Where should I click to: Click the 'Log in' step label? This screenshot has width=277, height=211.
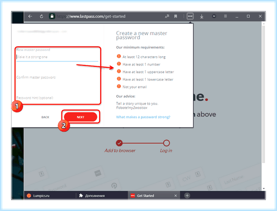click(166, 151)
